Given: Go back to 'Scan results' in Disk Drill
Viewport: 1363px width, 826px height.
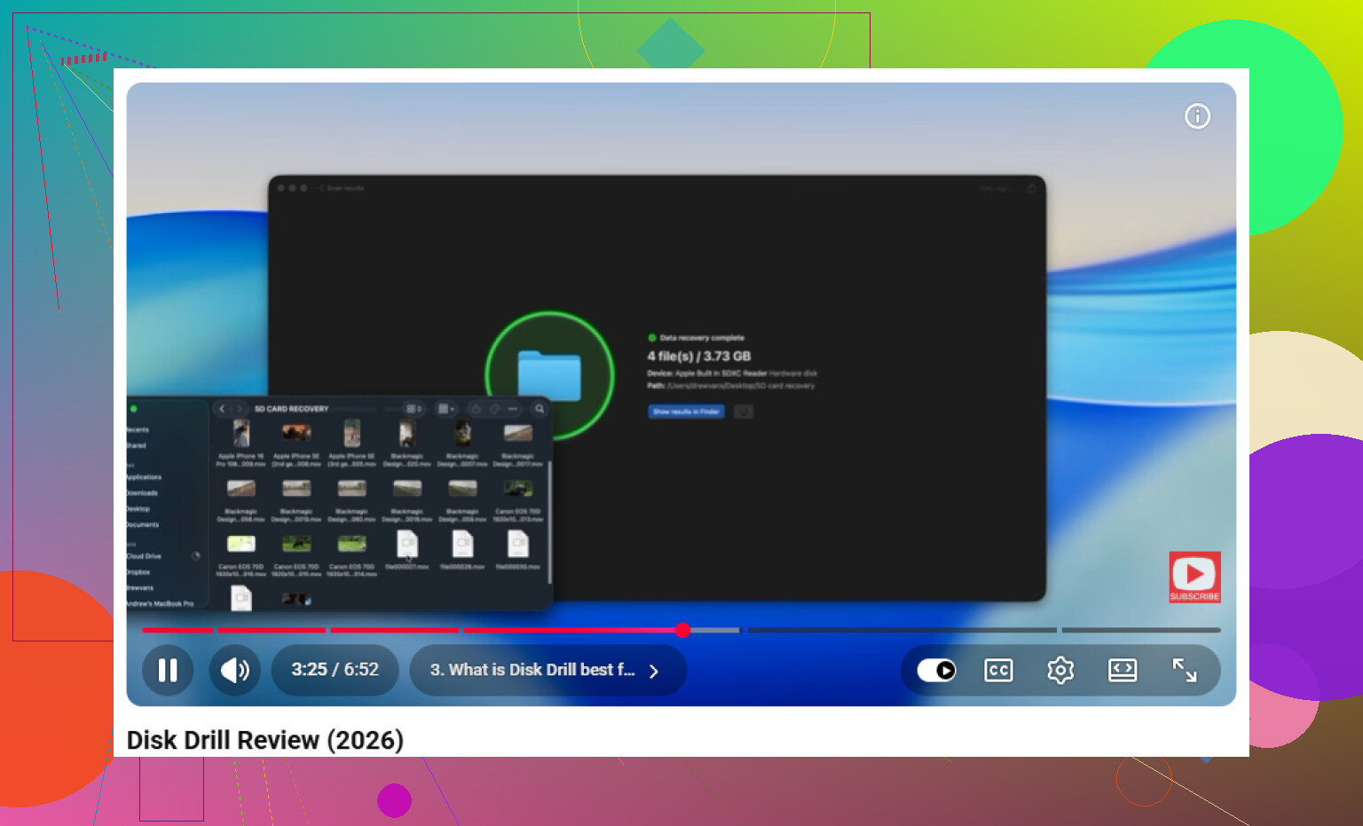Looking at the screenshot, I should click(342, 188).
